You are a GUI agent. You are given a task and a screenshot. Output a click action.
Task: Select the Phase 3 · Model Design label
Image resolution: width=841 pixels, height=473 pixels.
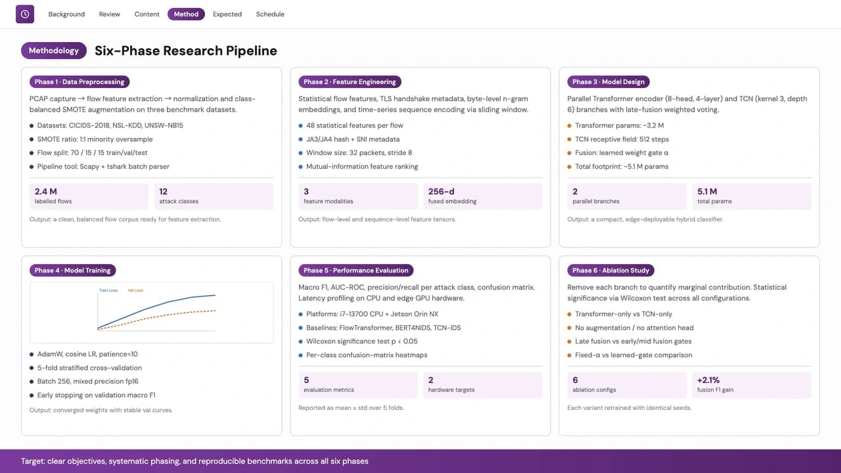(608, 82)
